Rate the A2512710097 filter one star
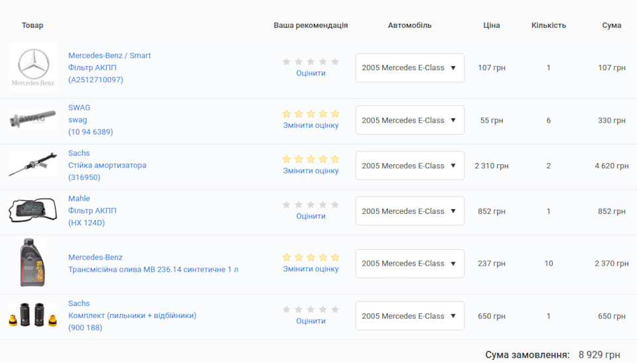 coord(287,62)
